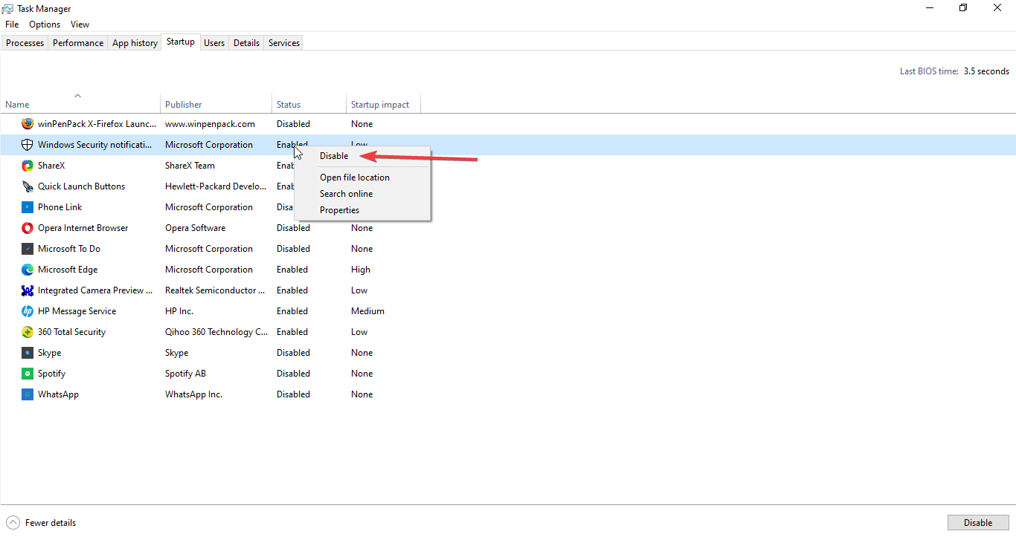
Task: Click the Spotify icon
Action: 28,373
